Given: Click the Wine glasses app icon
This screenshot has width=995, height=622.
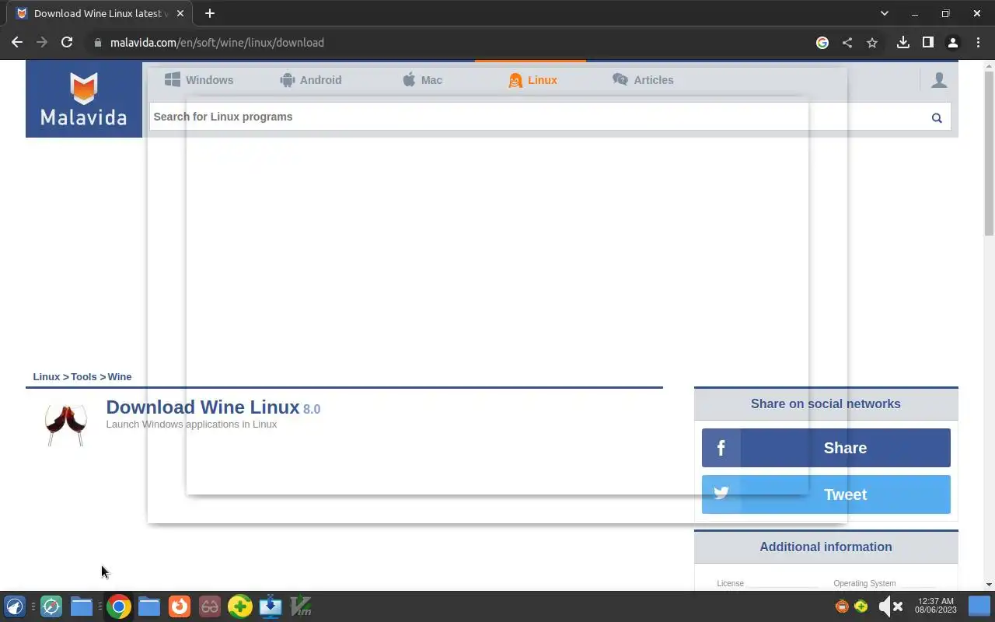Looking at the screenshot, I should coord(65,425).
